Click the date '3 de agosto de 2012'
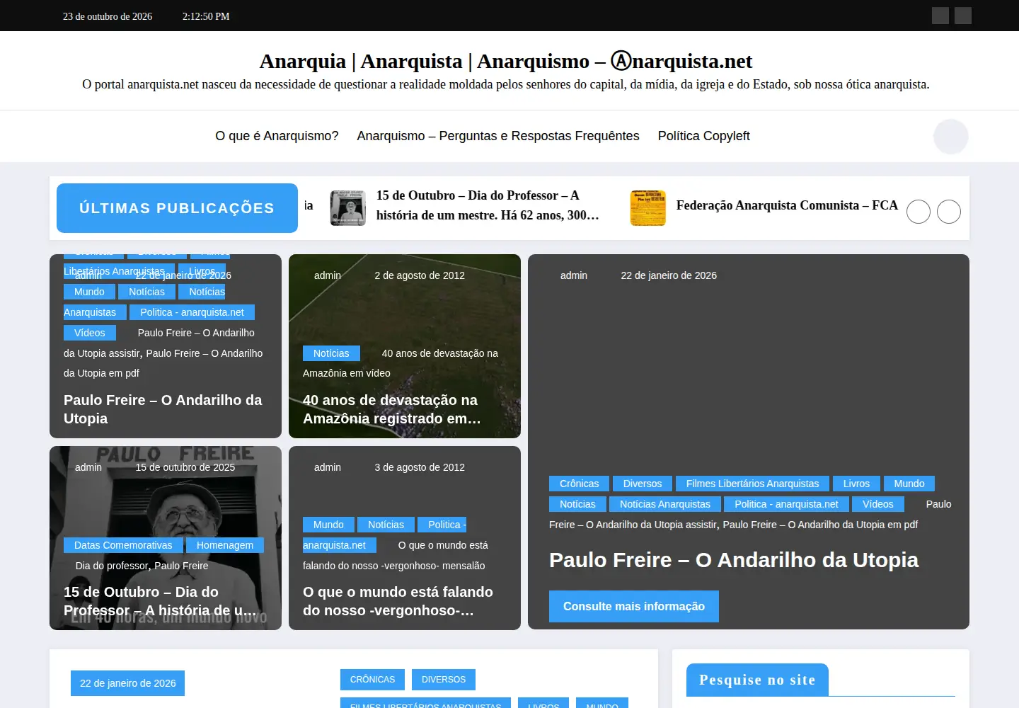The width and height of the screenshot is (1019, 708). (x=420, y=467)
